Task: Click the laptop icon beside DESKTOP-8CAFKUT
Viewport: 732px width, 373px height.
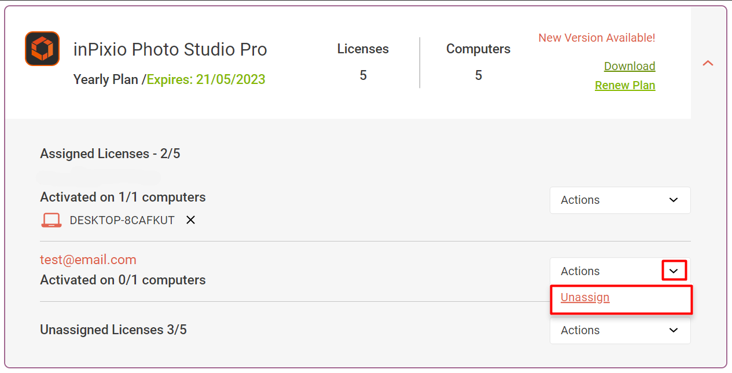Action: coord(52,220)
